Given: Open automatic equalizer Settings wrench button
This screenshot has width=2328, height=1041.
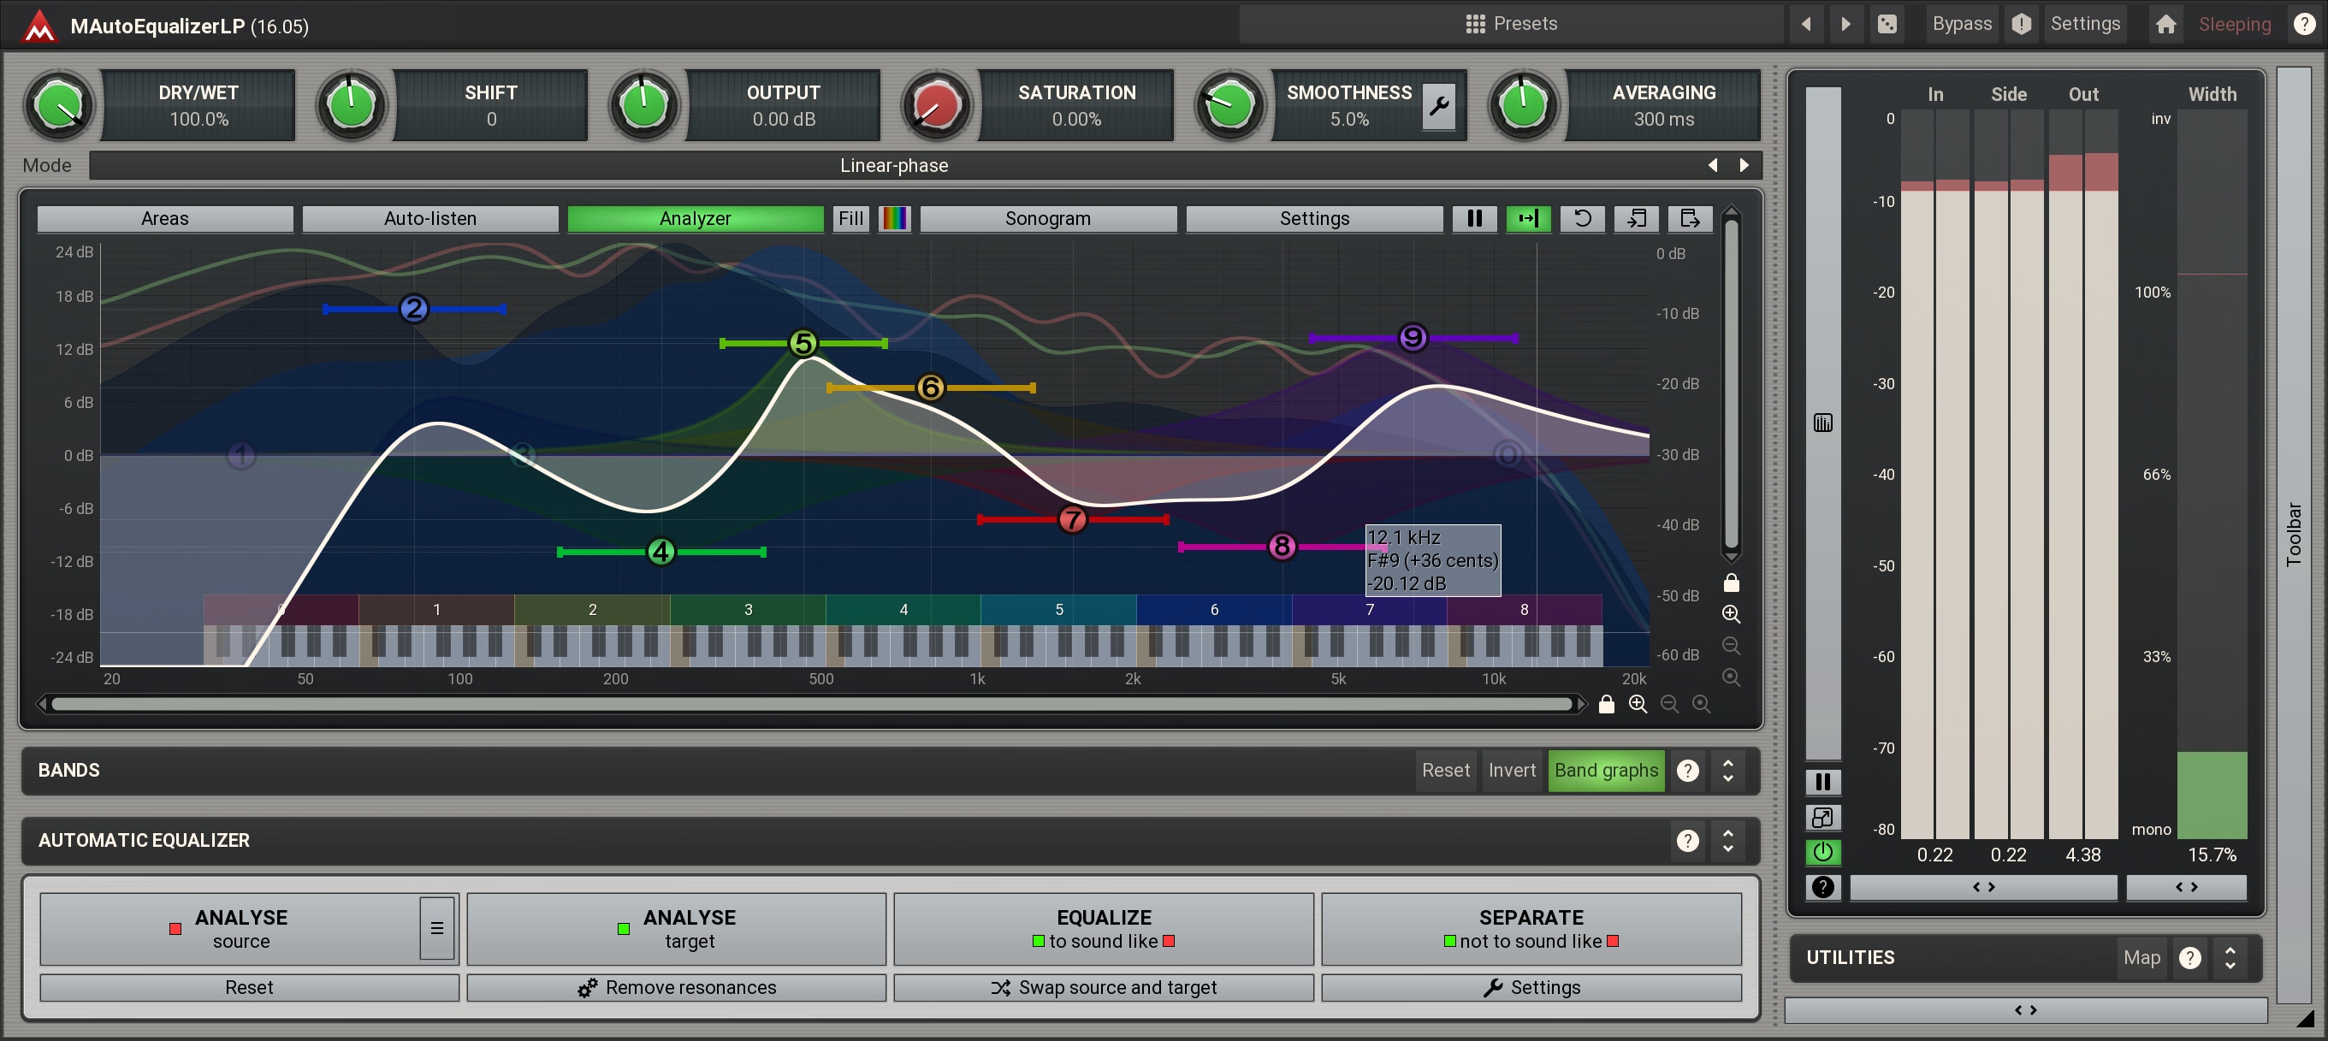Looking at the screenshot, I should (x=1531, y=988).
